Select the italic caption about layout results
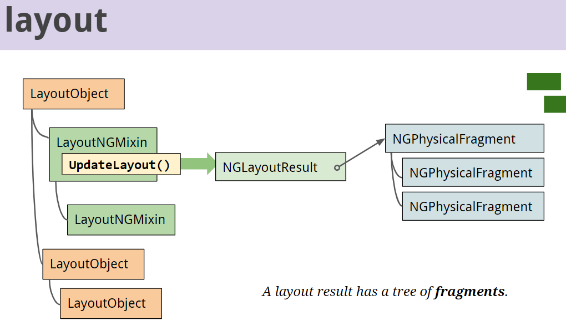Screen dimensions: 566x336 click(x=385, y=291)
